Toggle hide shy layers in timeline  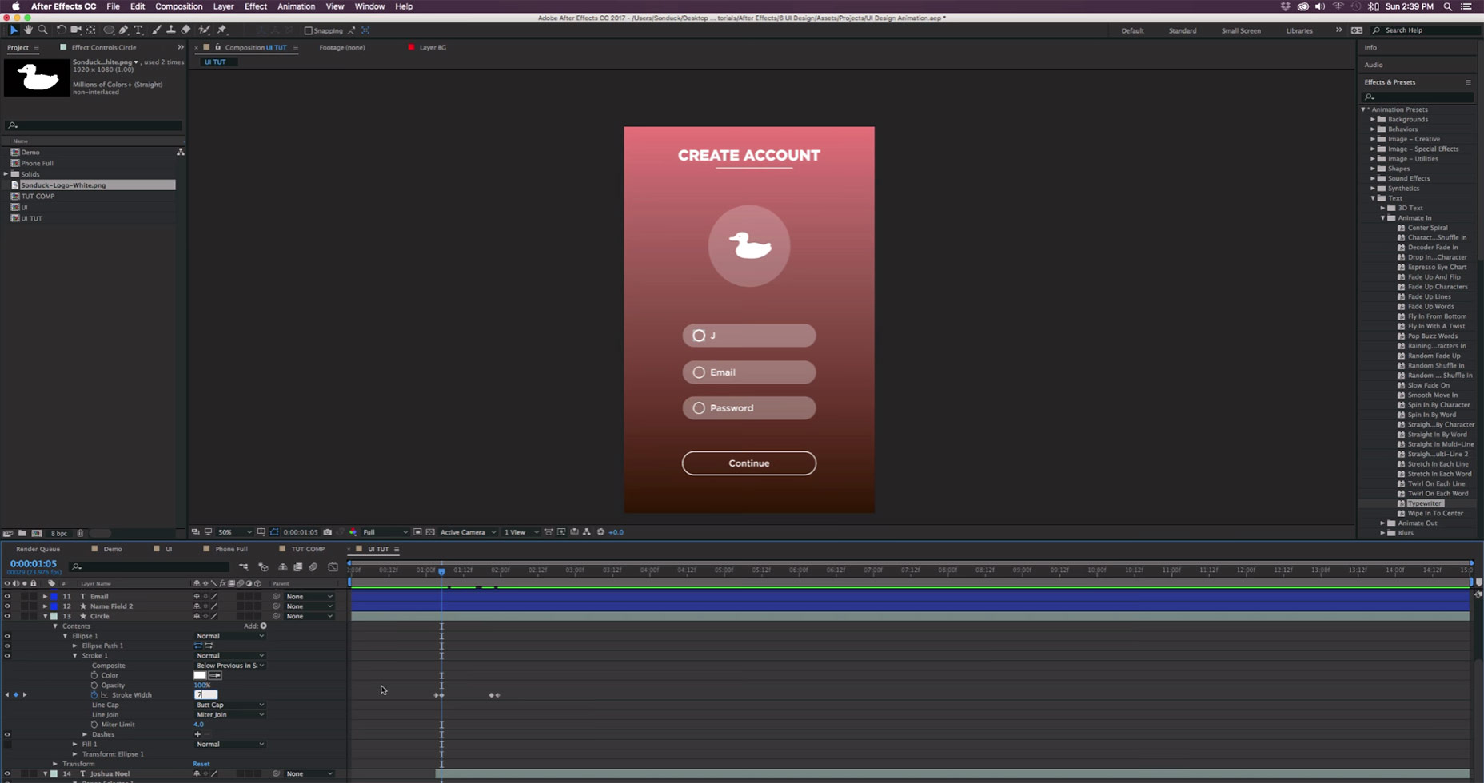(282, 567)
